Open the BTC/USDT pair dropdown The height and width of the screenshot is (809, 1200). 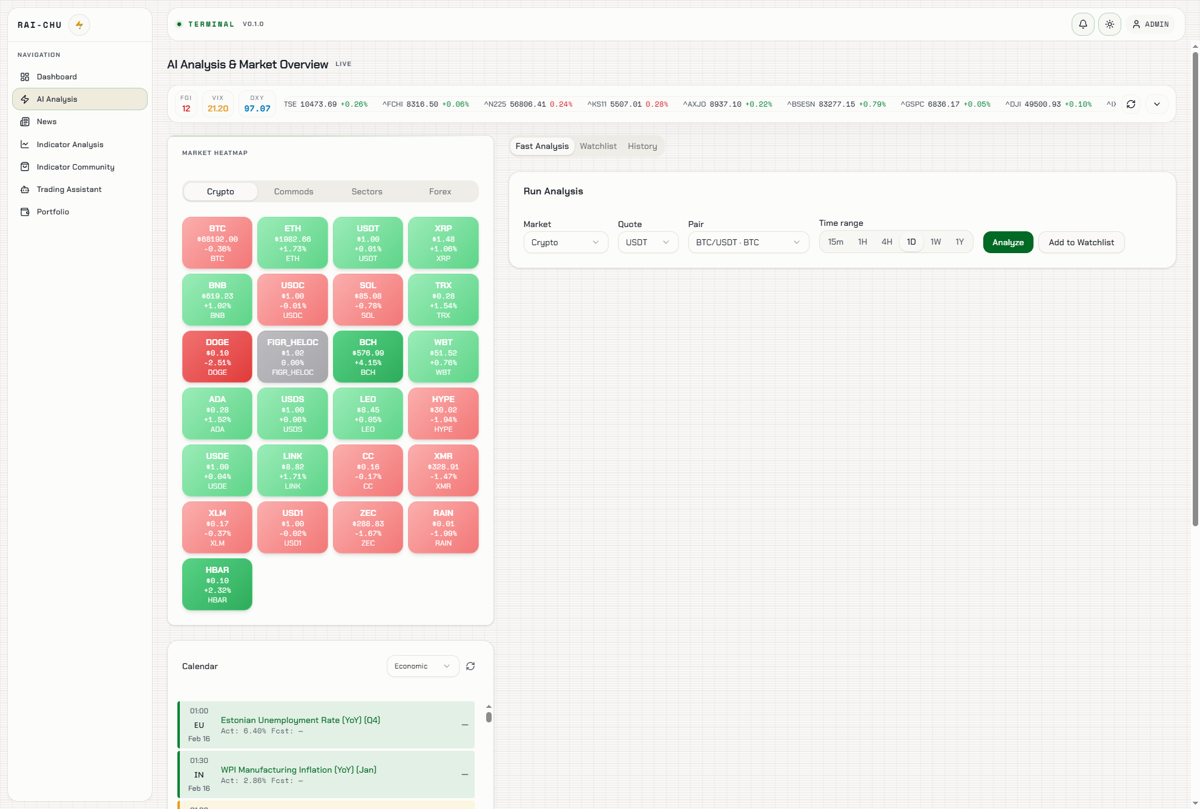748,242
